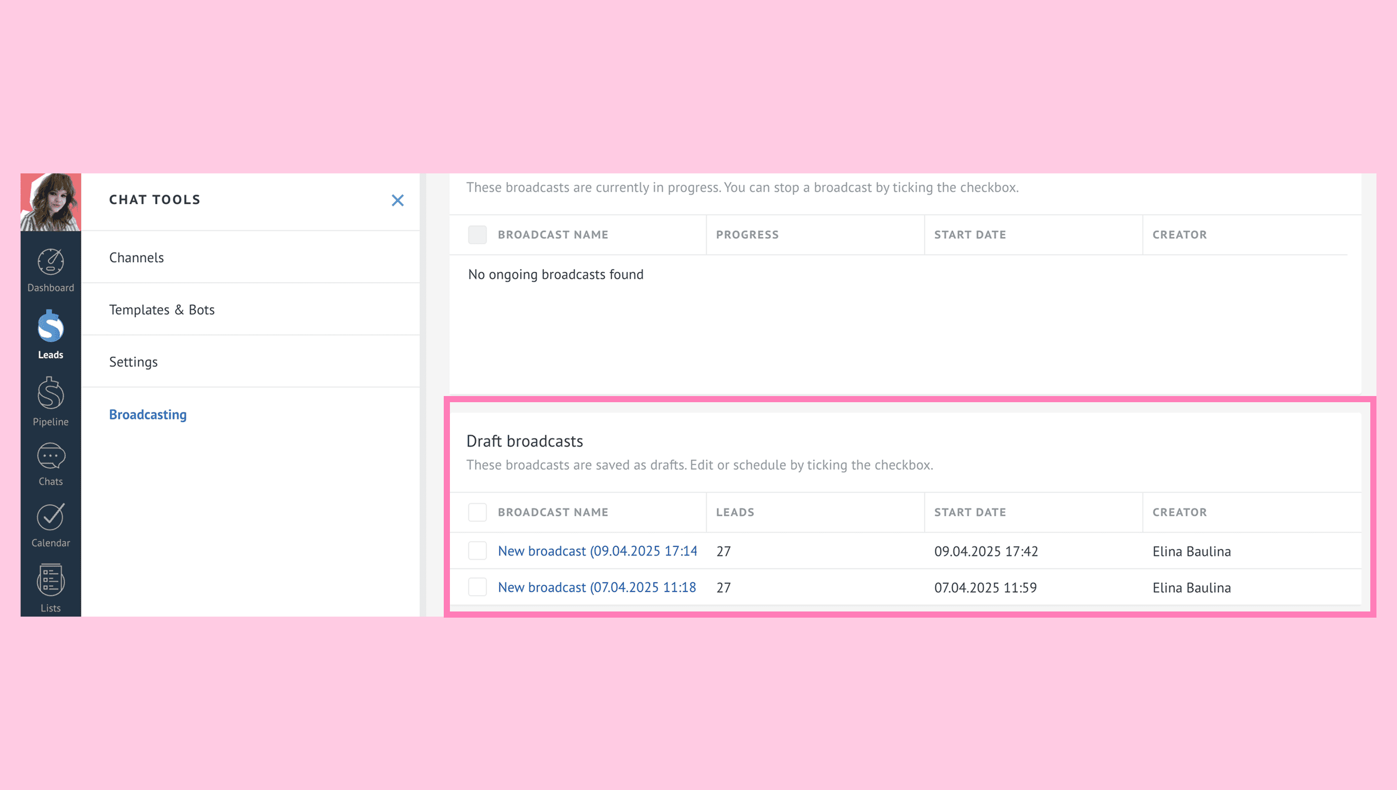Screen dimensions: 1397x790
Task: Open New broadcast (09.04.2025 17:14 link
Action: [x=597, y=551]
